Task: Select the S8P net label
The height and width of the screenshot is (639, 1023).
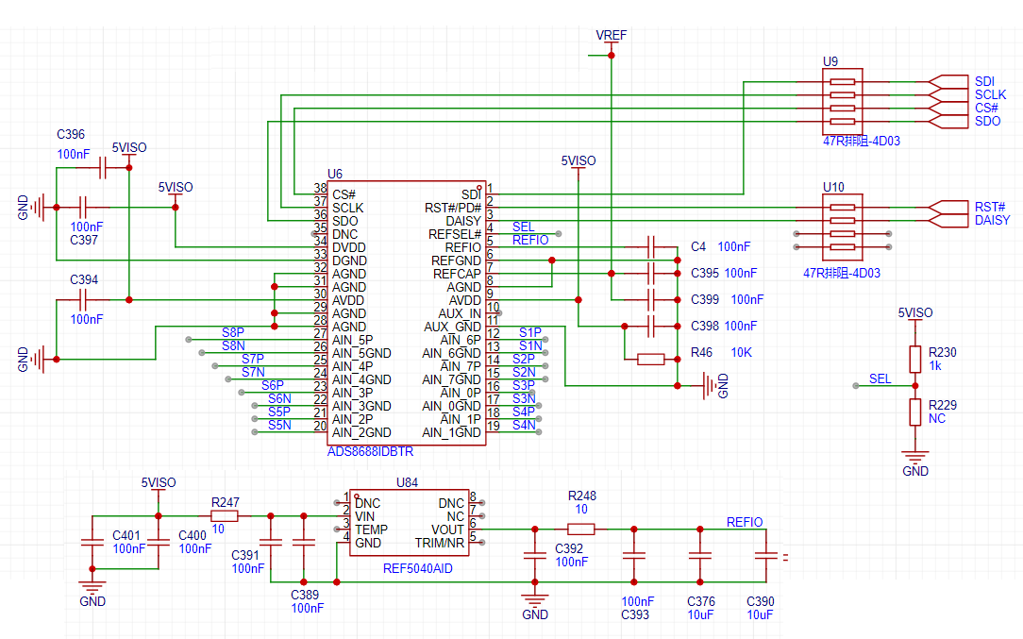Action: point(233,333)
